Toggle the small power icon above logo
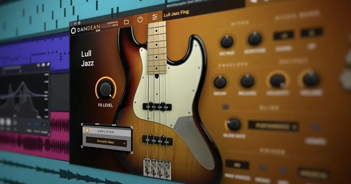The width and height of the screenshot is (351, 184). 79,23
